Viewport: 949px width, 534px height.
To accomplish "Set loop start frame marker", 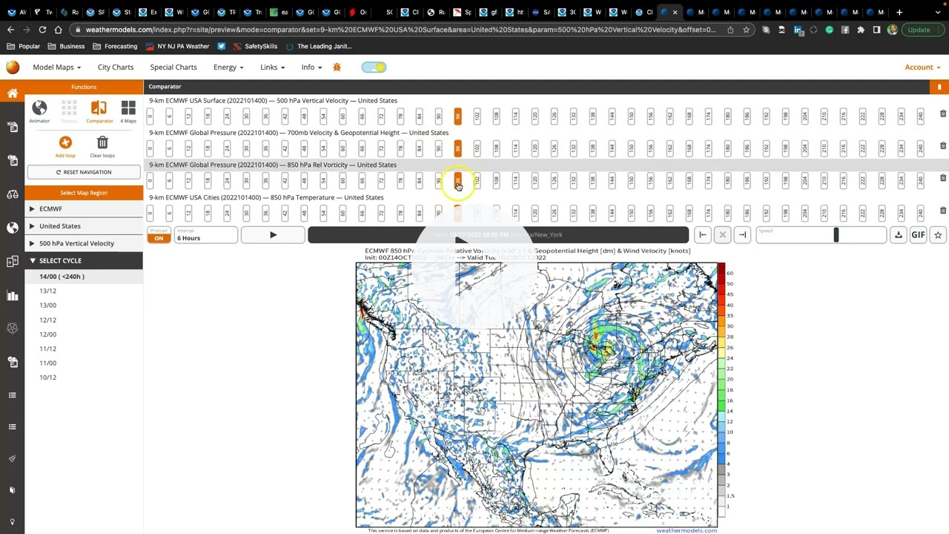I will (x=702, y=235).
